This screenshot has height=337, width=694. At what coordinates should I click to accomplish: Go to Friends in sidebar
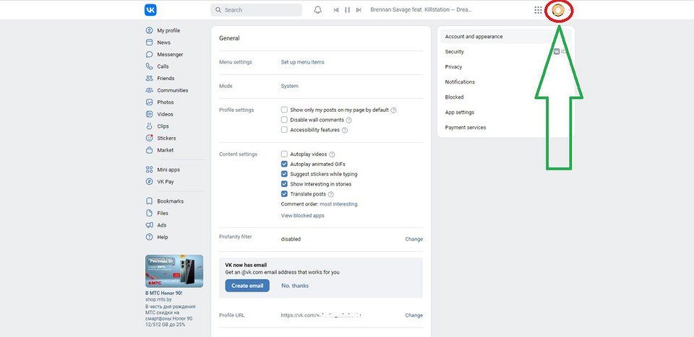[166, 78]
